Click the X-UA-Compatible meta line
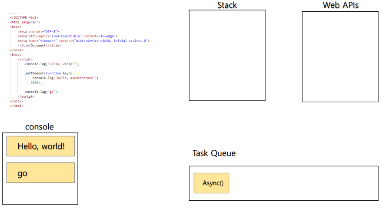Image resolution: width=383 pixels, height=212 pixels. 67,36
